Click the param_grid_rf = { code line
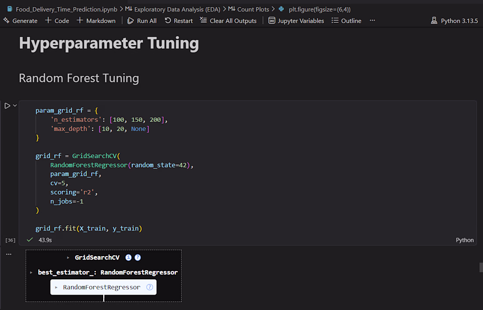483x310 pixels. 67,110
